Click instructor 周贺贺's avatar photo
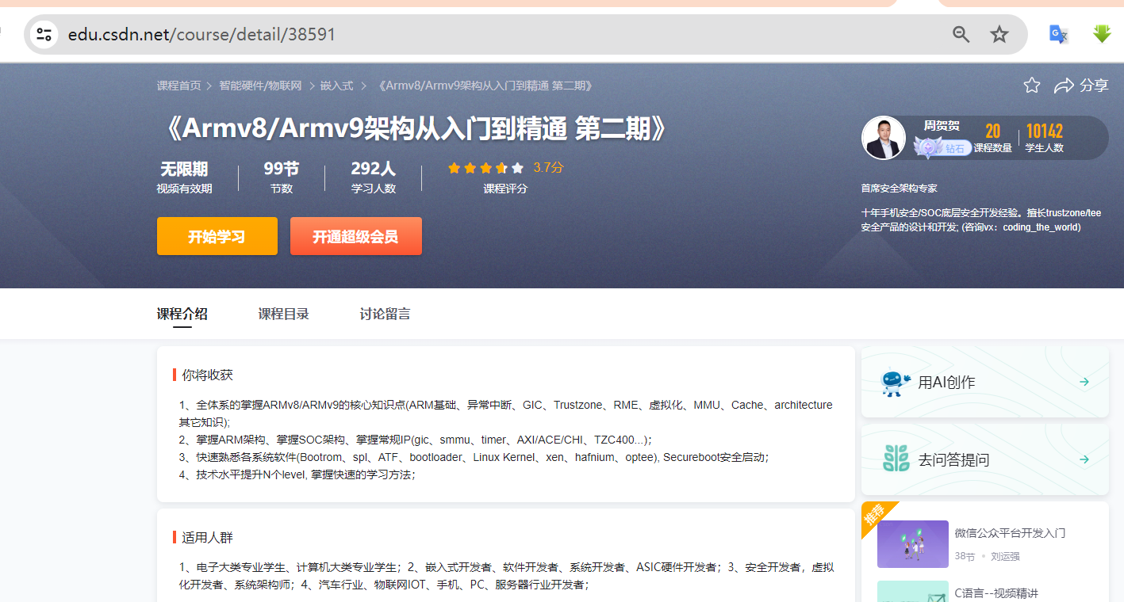 (x=883, y=137)
